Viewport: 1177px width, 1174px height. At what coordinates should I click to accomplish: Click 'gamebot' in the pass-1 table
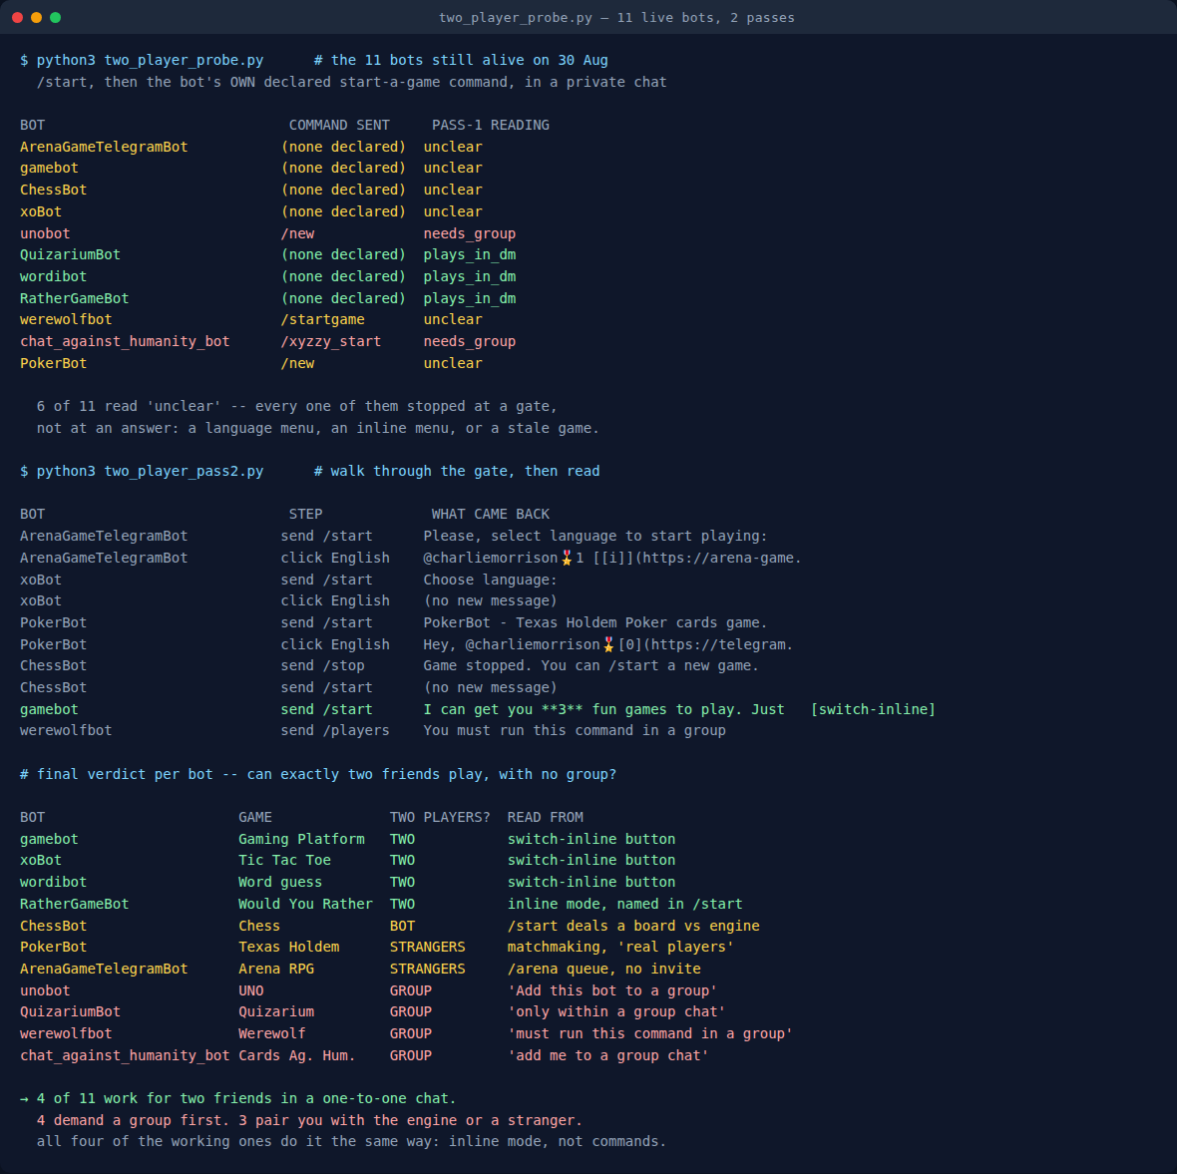49,168
